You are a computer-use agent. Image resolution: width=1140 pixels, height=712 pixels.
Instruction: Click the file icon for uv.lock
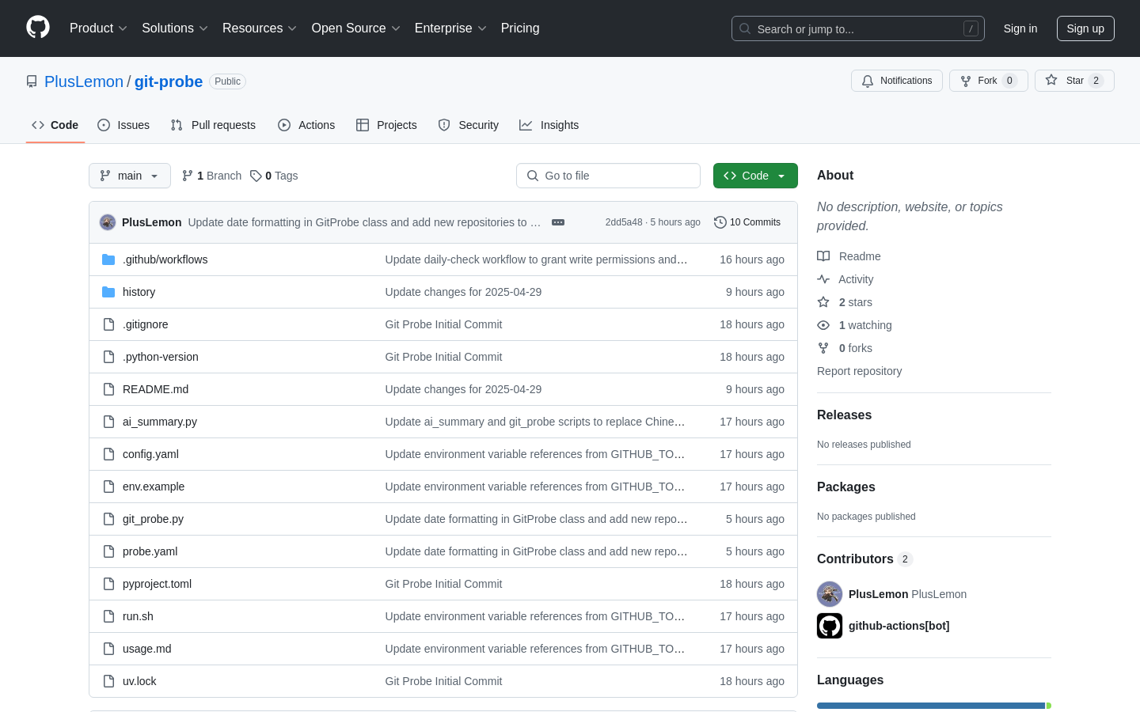point(108,681)
